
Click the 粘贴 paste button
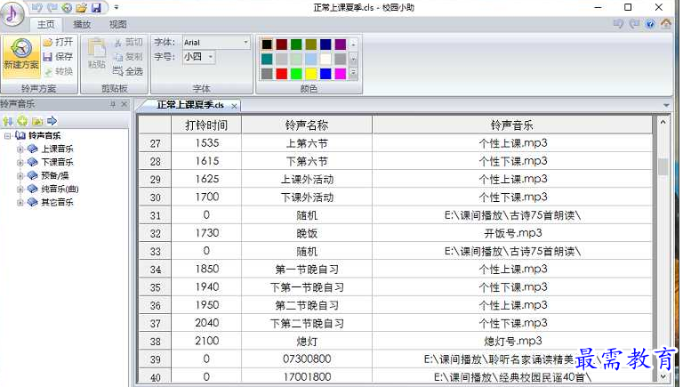point(96,53)
